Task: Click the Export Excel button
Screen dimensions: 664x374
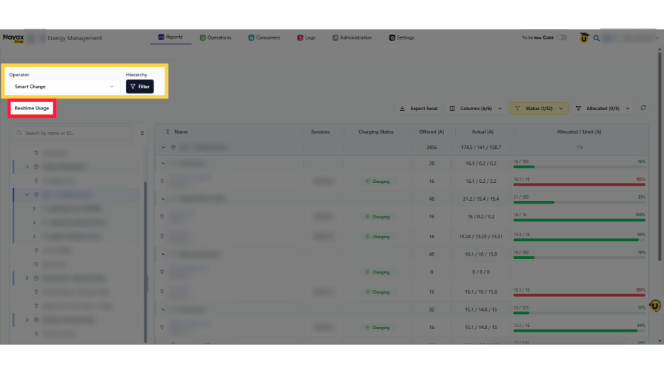Action: tap(419, 109)
